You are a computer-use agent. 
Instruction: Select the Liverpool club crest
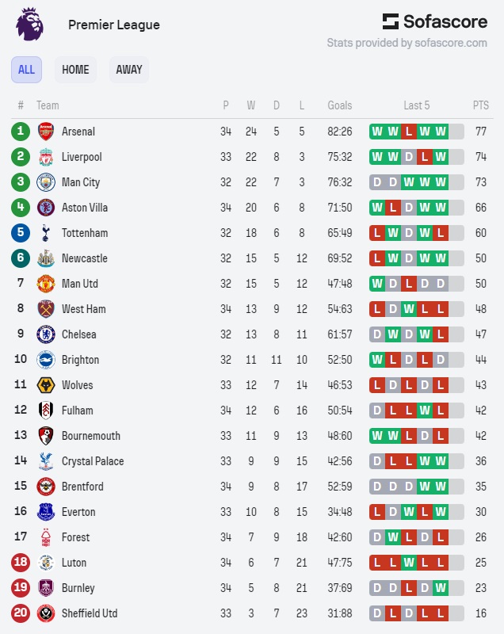(x=46, y=157)
